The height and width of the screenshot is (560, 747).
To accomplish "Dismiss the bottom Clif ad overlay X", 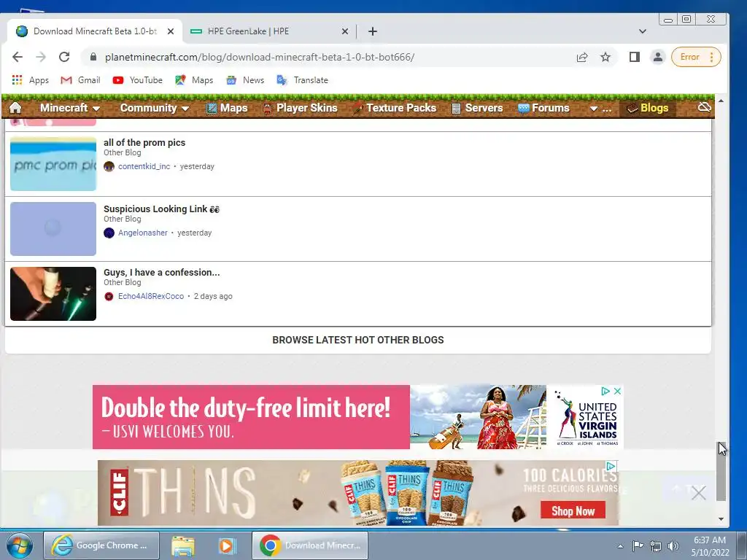I will (x=698, y=493).
